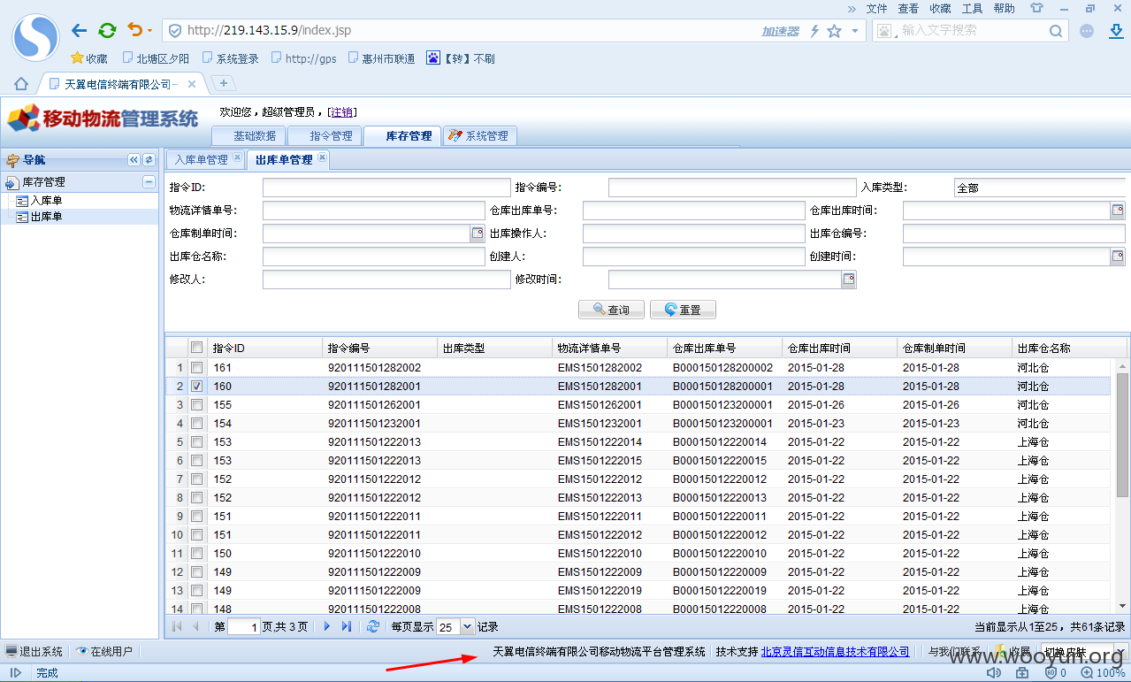Click the 重置 reset button

point(683,310)
